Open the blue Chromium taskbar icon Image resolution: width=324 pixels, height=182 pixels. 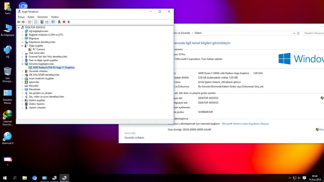[x=35, y=178]
